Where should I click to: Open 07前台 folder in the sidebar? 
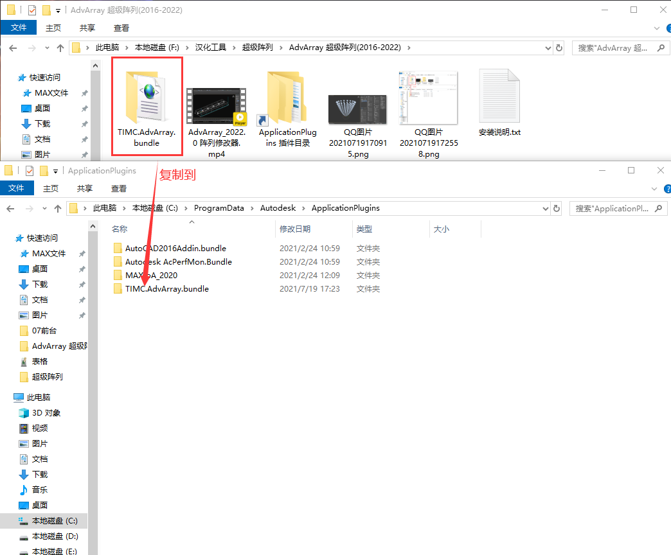point(44,331)
